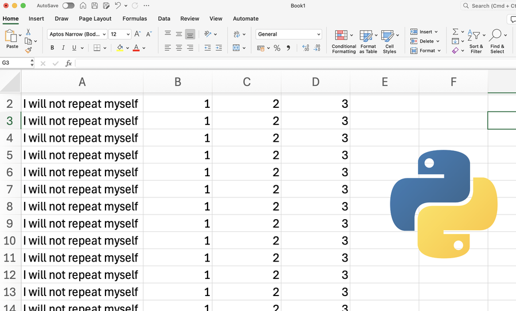Click the Copy icon

coord(28,41)
